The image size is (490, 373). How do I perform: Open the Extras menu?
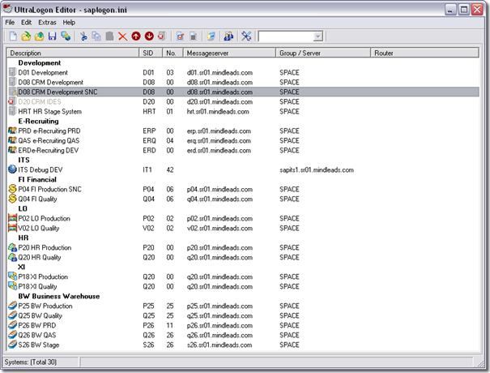[47, 22]
